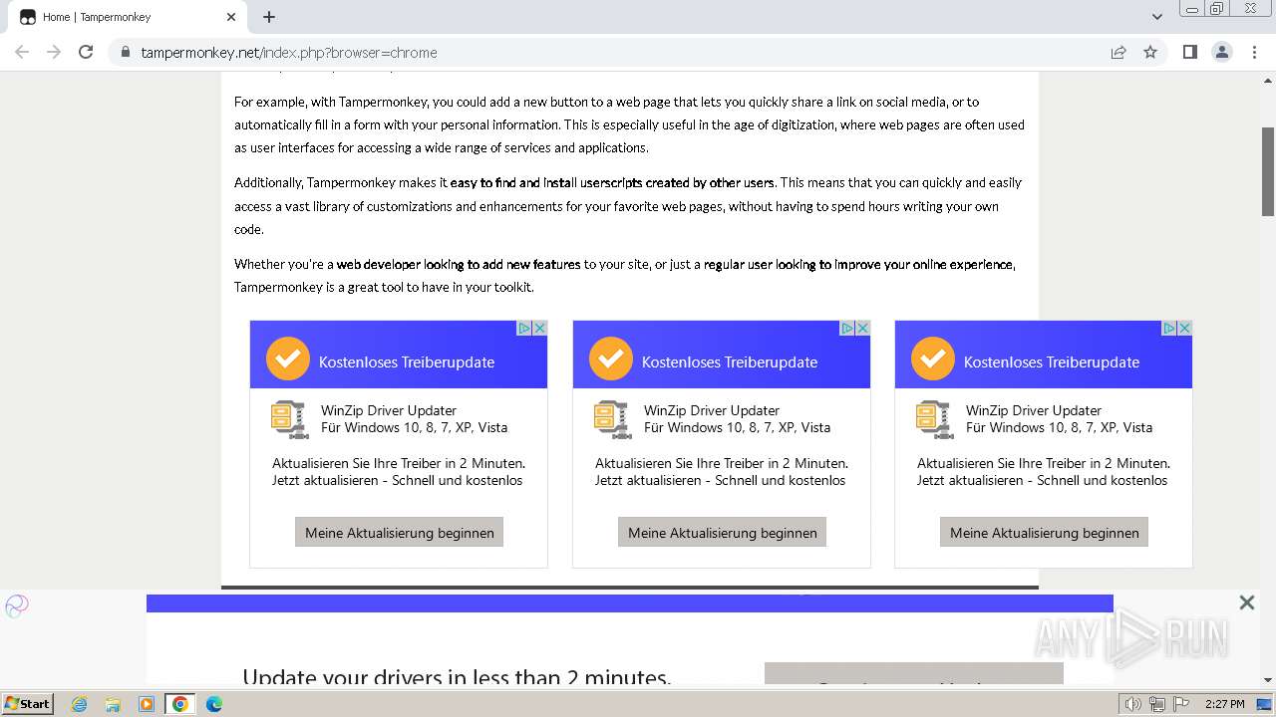Image resolution: width=1276 pixels, height=717 pixels.
Task: Click 'Für Windows 10, 8, 7, XP, Vista' in first ad
Action: tap(414, 427)
